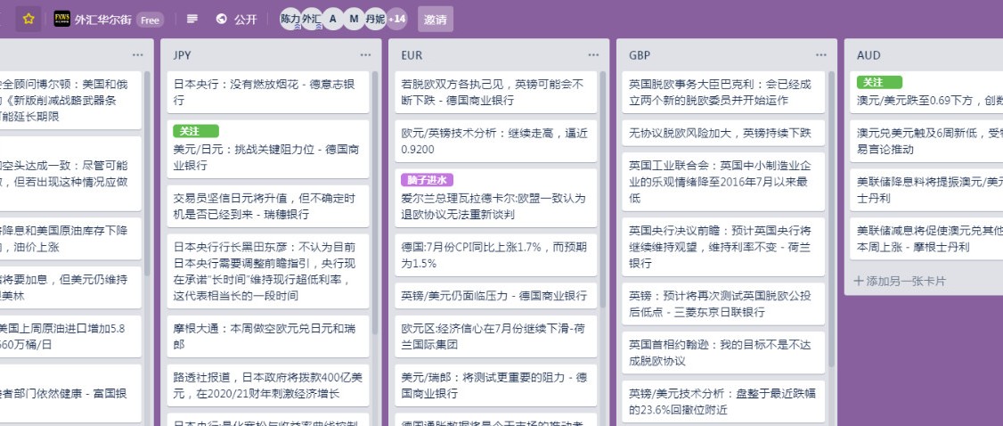
Task: Click green 关注 label on AUD card
Action: [x=879, y=83]
